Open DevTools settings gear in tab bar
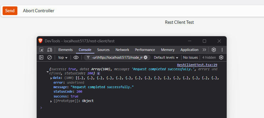264x118 pixels. coord(214,50)
